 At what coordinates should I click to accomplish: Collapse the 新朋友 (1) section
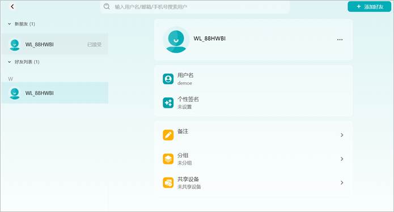[x=10, y=24]
